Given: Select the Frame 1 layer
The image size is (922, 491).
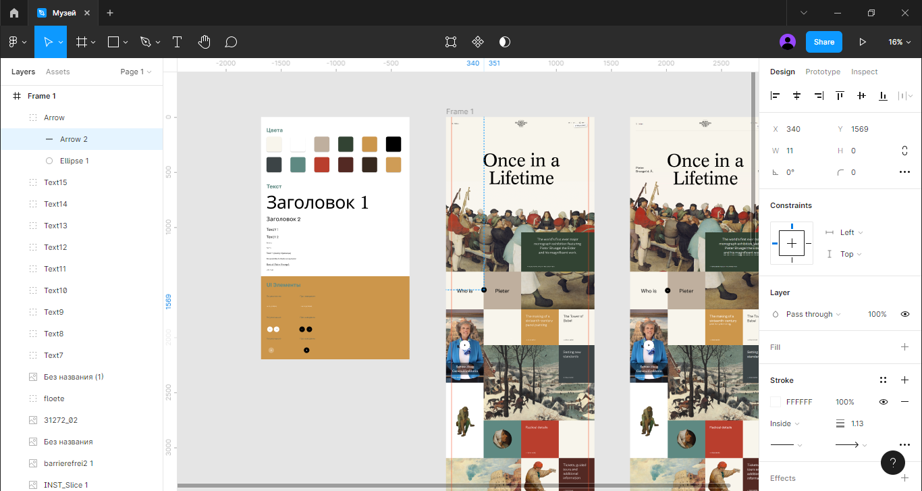Looking at the screenshot, I should tap(82, 96).
